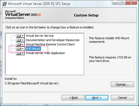
Task: Click the Microsoft Virtual Server 2005 R2 logo
Action: click(x=23, y=15)
